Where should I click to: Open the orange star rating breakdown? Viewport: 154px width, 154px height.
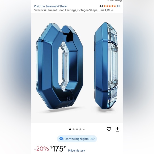(110, 6)
